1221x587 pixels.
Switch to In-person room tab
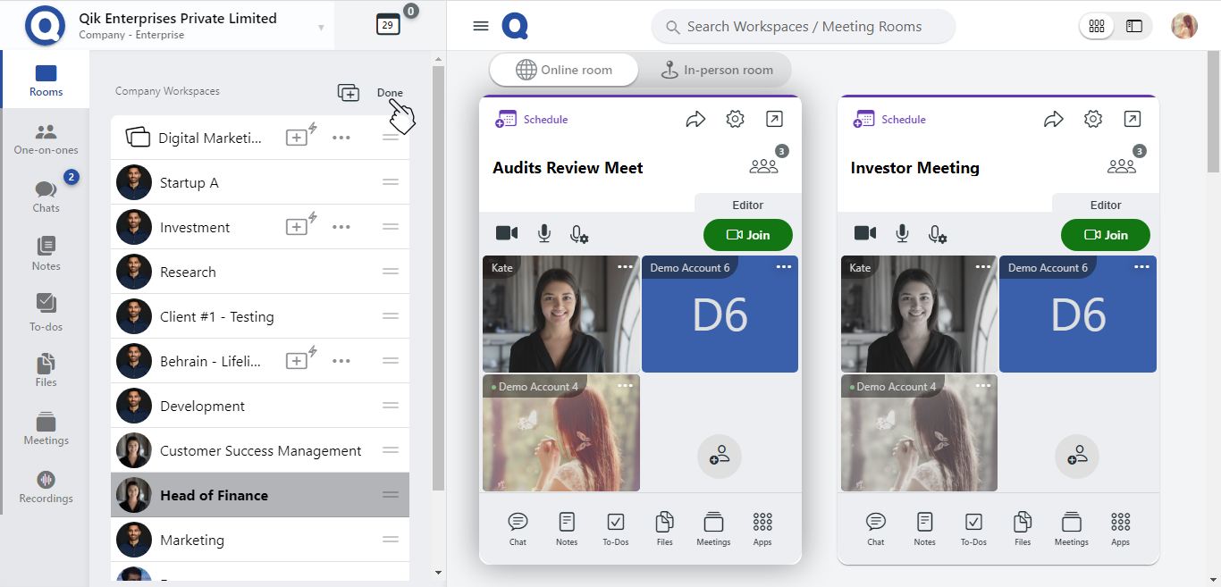716,70
